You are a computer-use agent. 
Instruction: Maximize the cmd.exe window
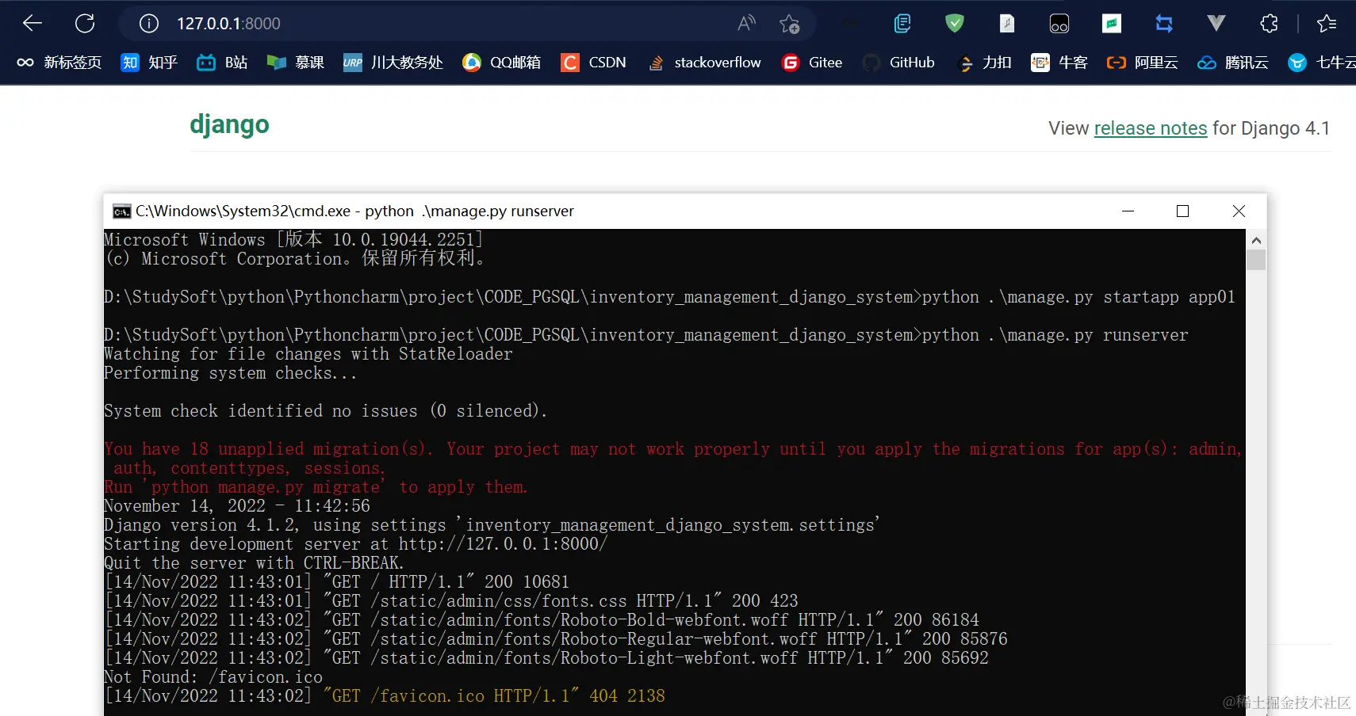point(1182,211)
